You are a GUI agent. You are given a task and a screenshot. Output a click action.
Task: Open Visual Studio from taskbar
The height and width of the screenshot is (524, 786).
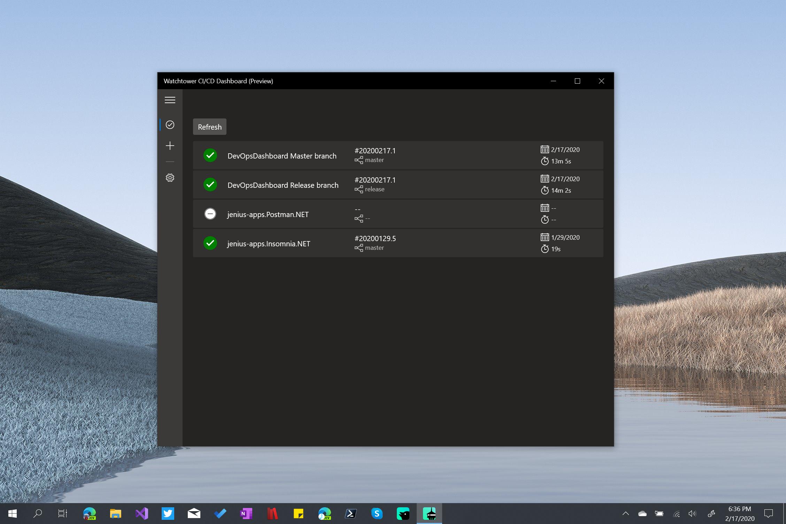tap(142, 514)
